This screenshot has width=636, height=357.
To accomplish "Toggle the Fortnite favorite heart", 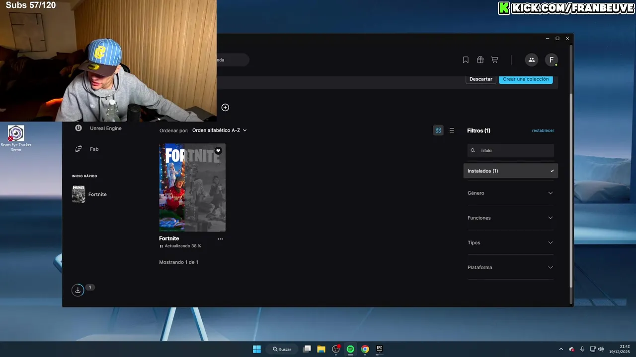I will (218, 151).
